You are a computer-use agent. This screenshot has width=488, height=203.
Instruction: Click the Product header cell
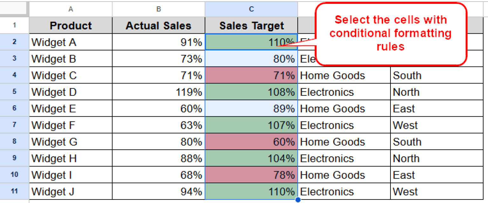71,25
